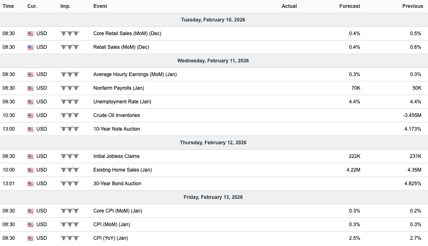Click the US flag in Existing Home Sales row
The width and height of the screenshot is (428, 246).
31,170
